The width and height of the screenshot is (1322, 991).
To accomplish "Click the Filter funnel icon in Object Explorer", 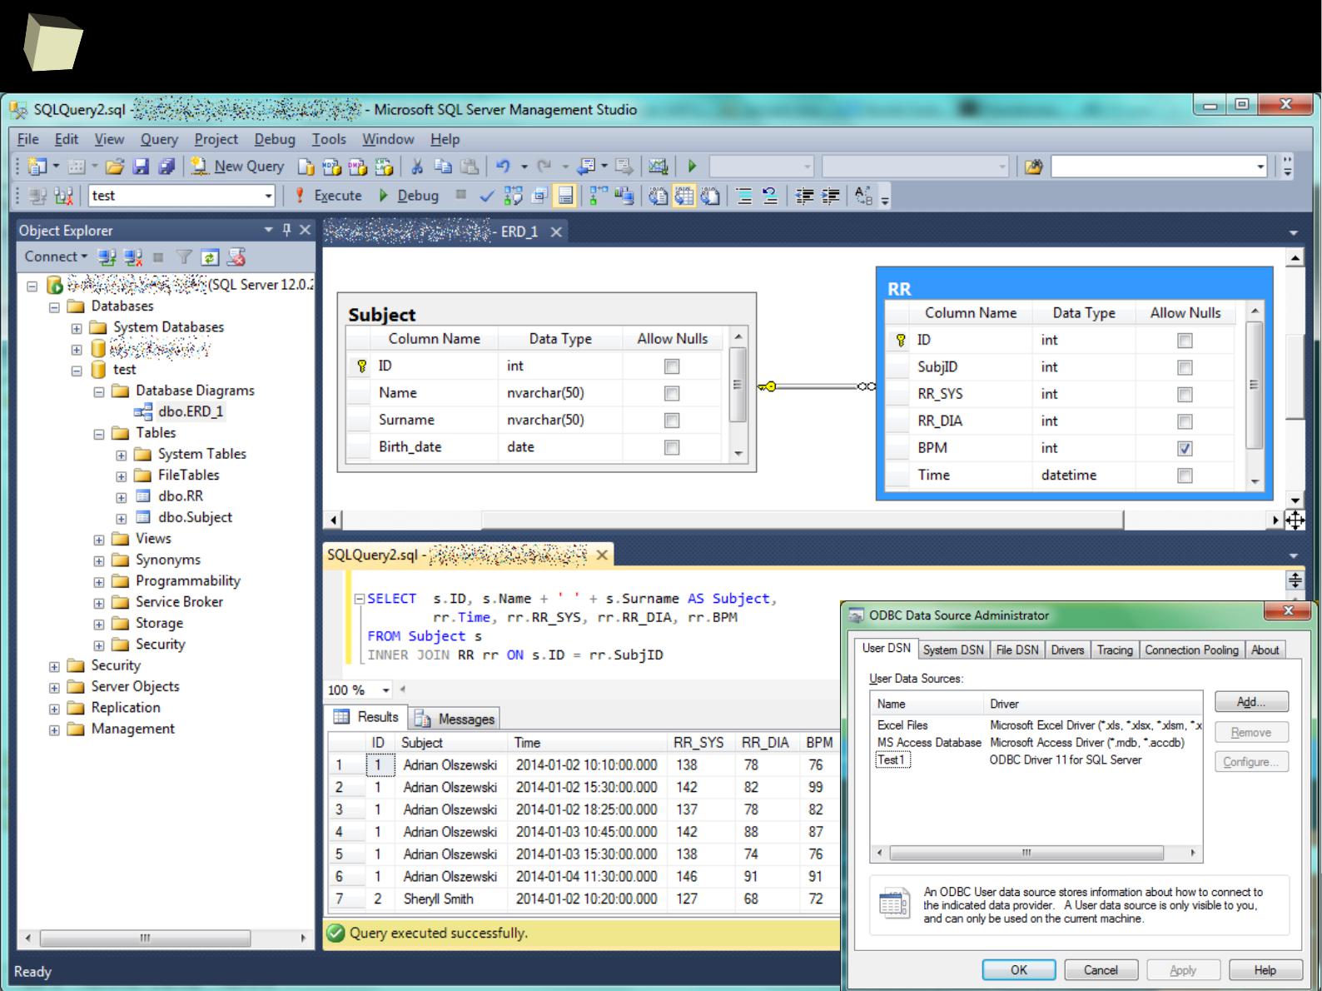I will coord(184,257).
